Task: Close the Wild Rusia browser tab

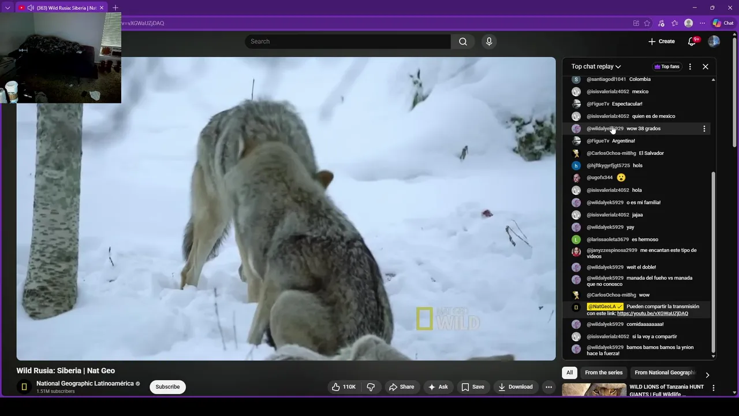Action: [x=102, y=8]
